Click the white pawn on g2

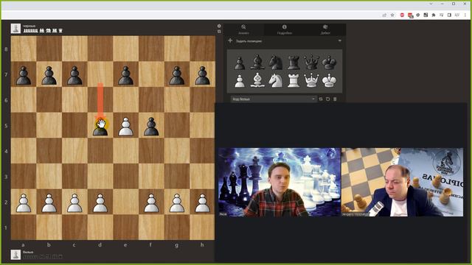click(x=177, y=203)
